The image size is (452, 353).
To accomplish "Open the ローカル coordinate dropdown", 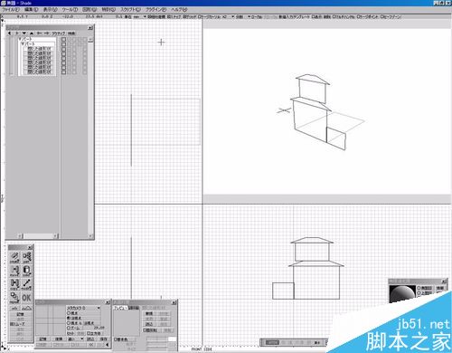I will [255, 17].
